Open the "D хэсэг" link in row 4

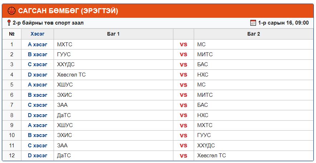point(38,75)
